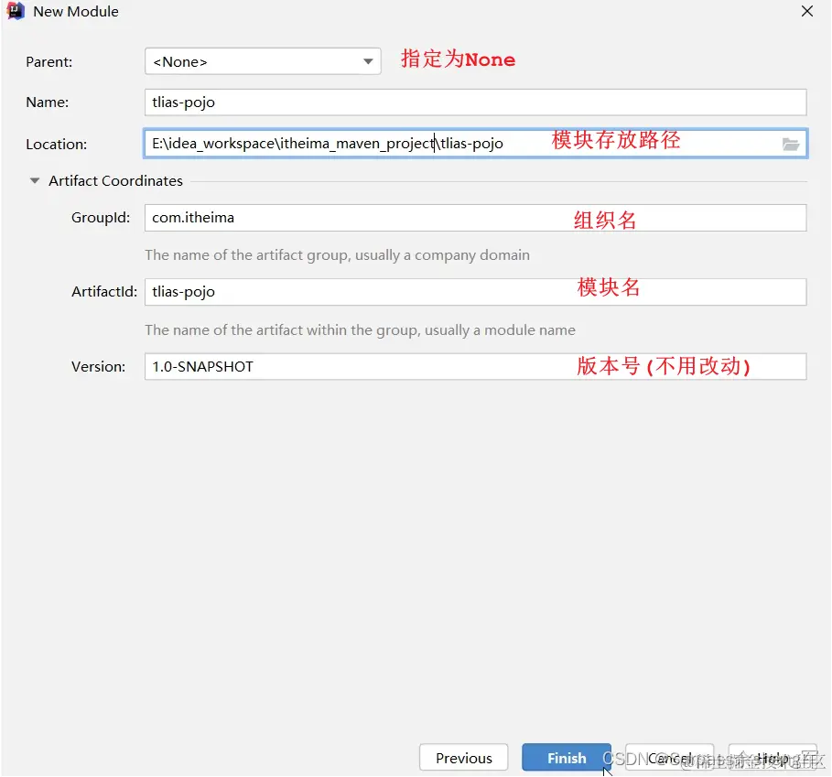Click the GroupId: label
Screen dimensions: 832x777
point(101,218)
